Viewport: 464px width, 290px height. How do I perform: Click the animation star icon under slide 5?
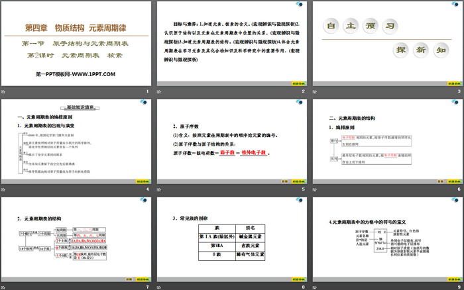(159, 189)
